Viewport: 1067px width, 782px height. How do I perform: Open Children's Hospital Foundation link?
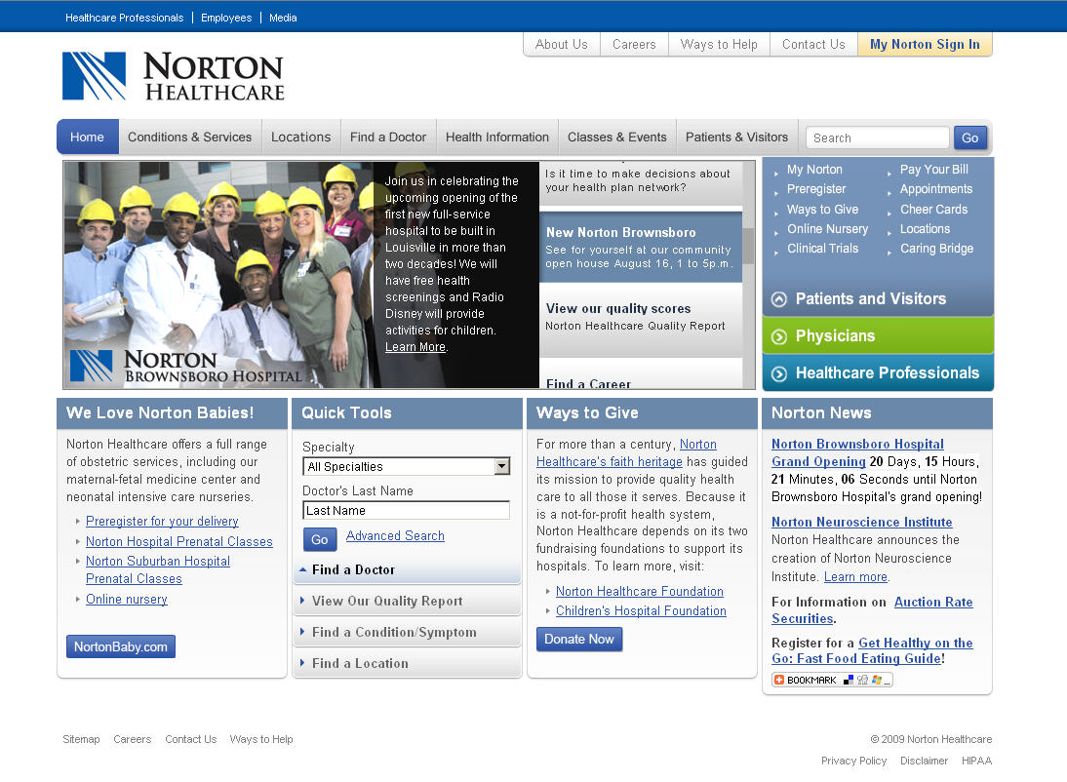coord(641,611)
